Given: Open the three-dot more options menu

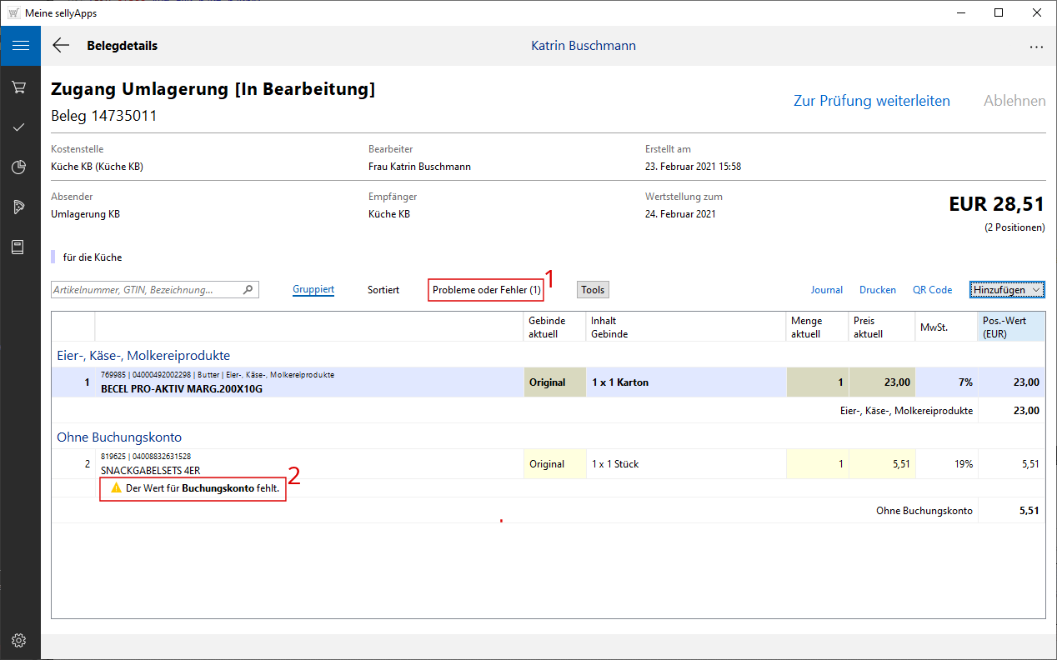Looking at the screenshot, I should coord(1036,47).
